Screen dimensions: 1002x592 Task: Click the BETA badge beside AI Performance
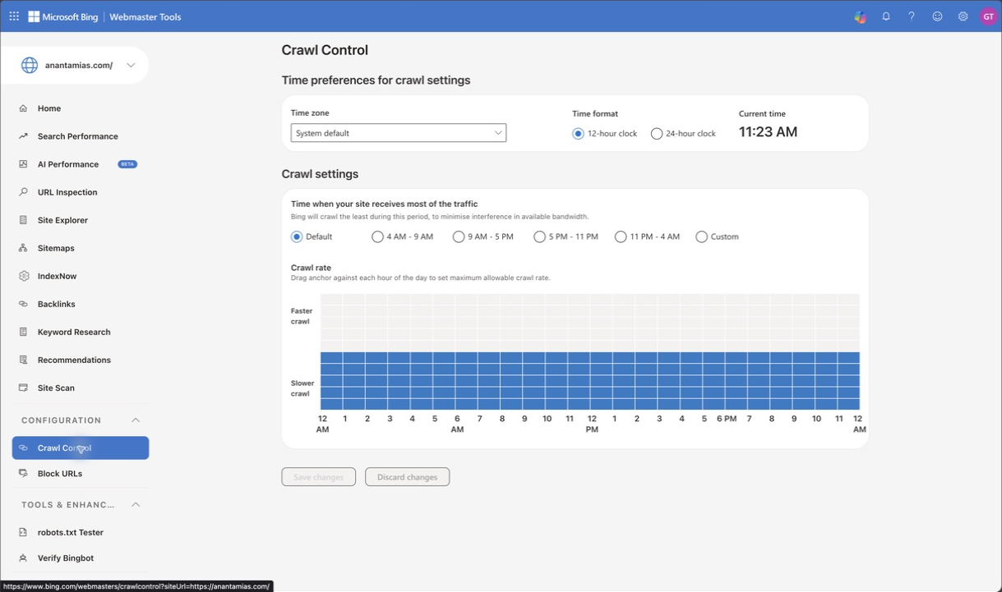127,164
